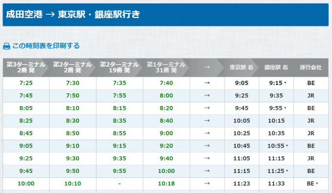The height and width of the screenshot is (193, 332).
Task: Click the 第1ターミナル 31番 発 column header
Action: [166, 67]
